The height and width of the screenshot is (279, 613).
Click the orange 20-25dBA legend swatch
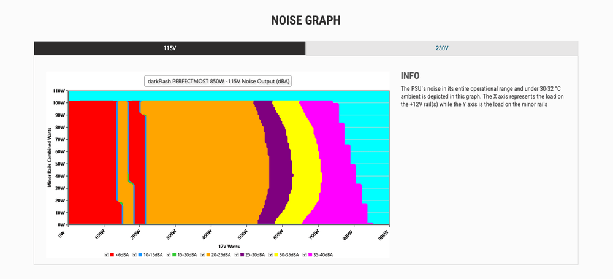point(208,254)
